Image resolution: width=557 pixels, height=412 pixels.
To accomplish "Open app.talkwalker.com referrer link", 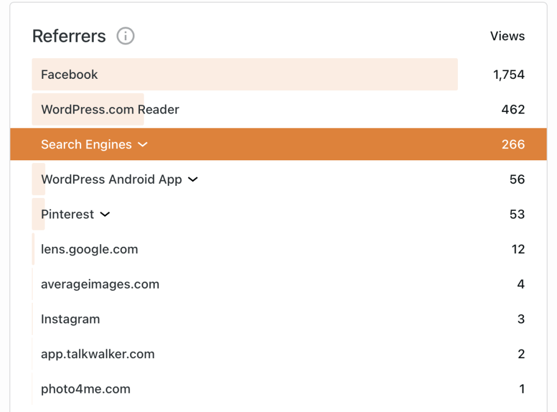I will pos(97,354).
